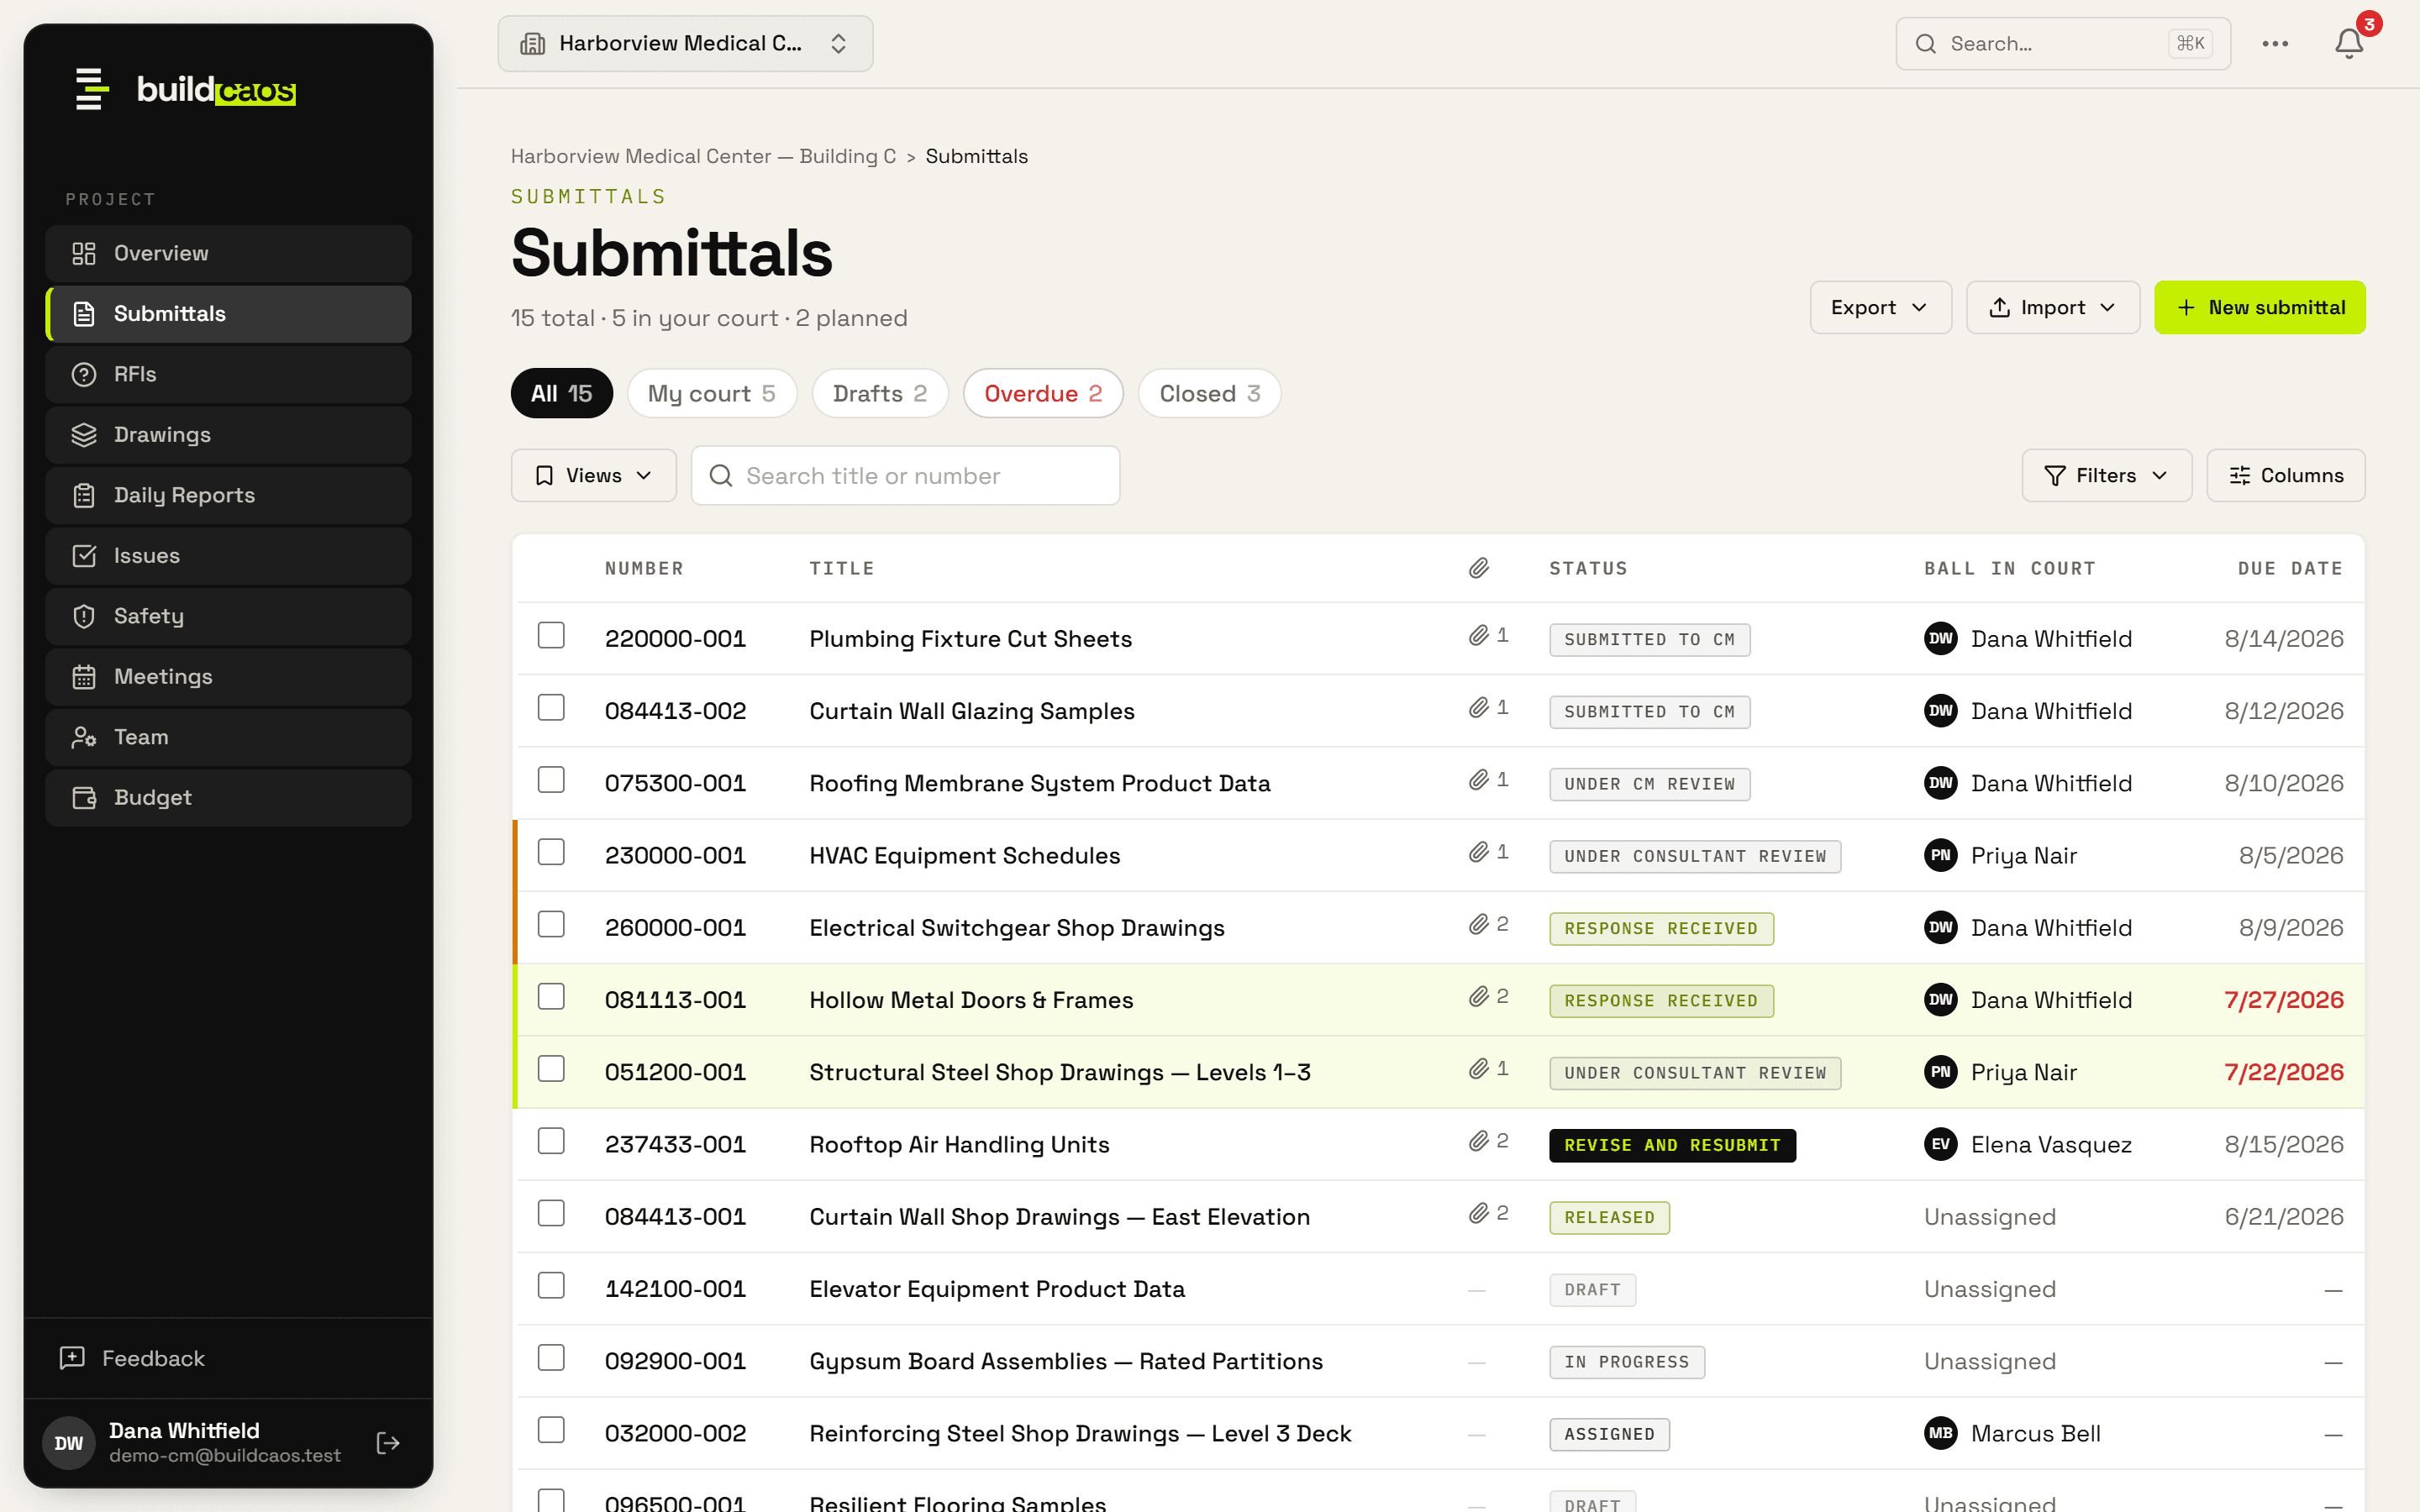This screenshot has width=2420, height=1512.
Task: Click the Issues checkmark icon
Action: pyautogui.click(x=84, y=556)
